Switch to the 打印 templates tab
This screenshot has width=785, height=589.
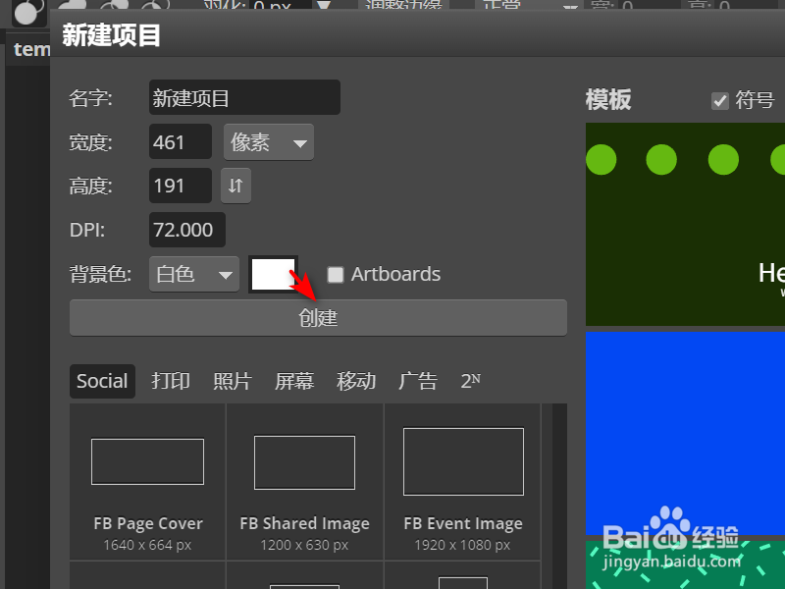[170, 381]
